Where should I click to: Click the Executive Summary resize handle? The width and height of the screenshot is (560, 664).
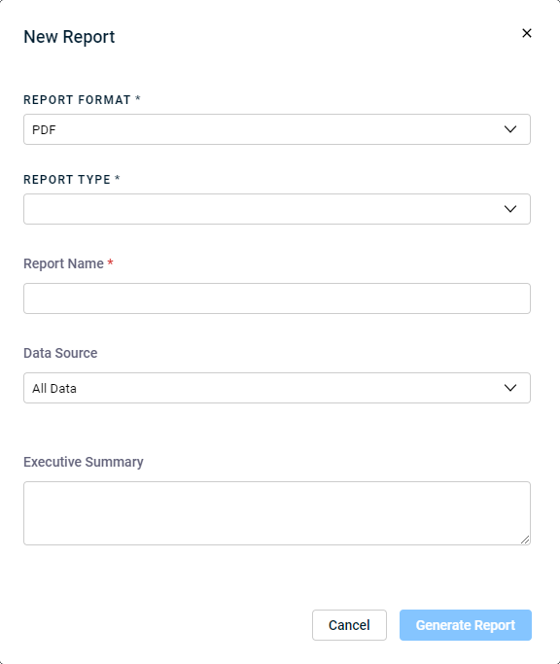tap(525, 540)
